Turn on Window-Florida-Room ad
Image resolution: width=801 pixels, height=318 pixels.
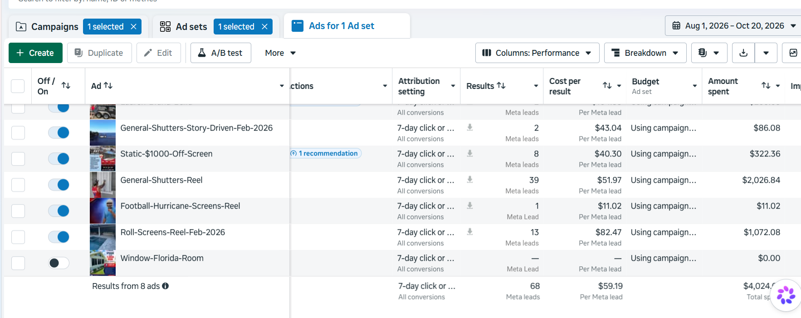pos(59,263)
